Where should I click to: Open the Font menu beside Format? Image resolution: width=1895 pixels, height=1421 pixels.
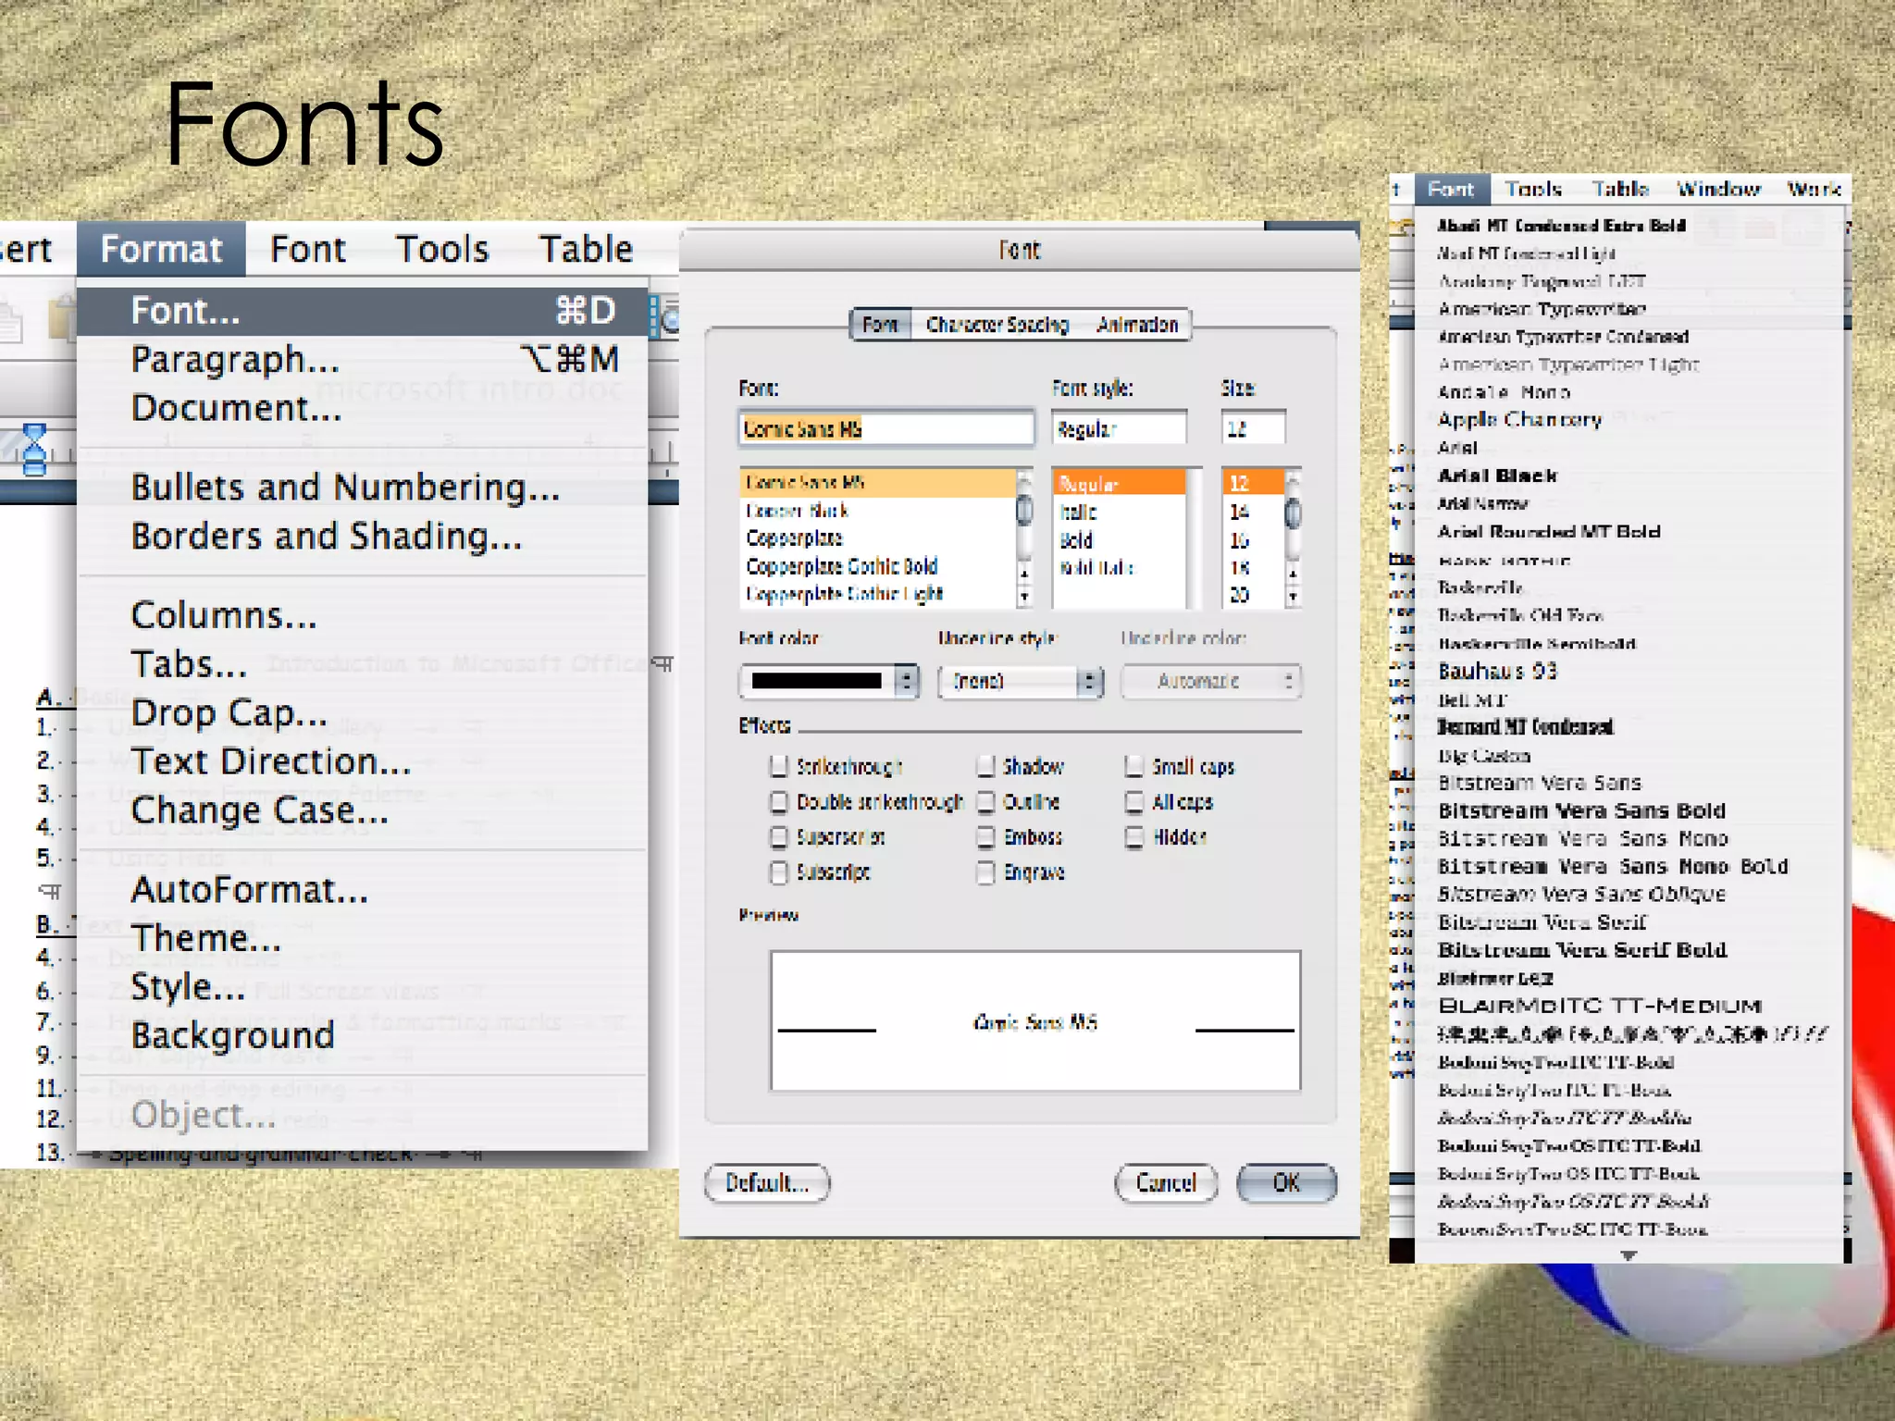click(308, 249)
